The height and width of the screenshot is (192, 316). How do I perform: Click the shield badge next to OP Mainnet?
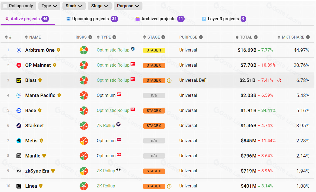click(55, 65)
